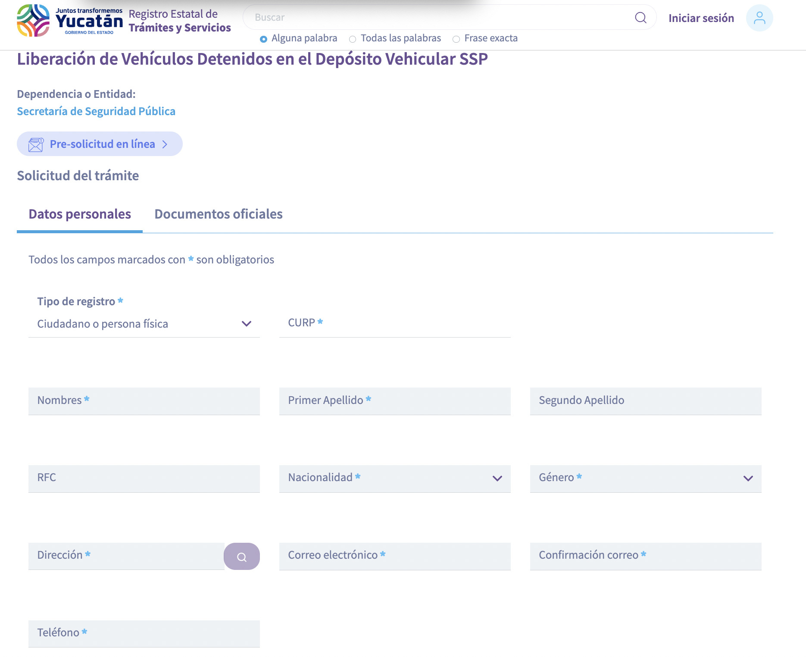The height and width of the screenshot is (657, 806).
Task: Select the Alguna palabra radio option
Action: (263, 39)
